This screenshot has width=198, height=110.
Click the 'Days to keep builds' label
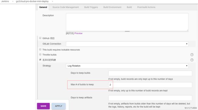(80, 73)
